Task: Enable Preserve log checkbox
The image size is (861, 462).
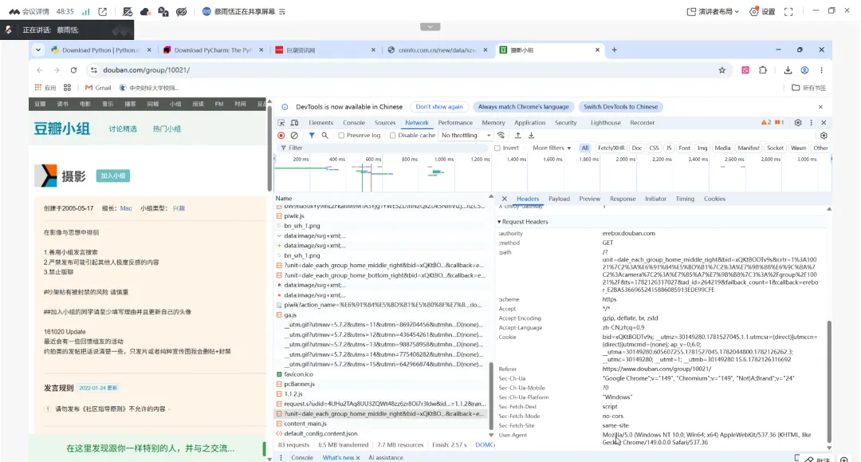Action: [x=341, y=135]
